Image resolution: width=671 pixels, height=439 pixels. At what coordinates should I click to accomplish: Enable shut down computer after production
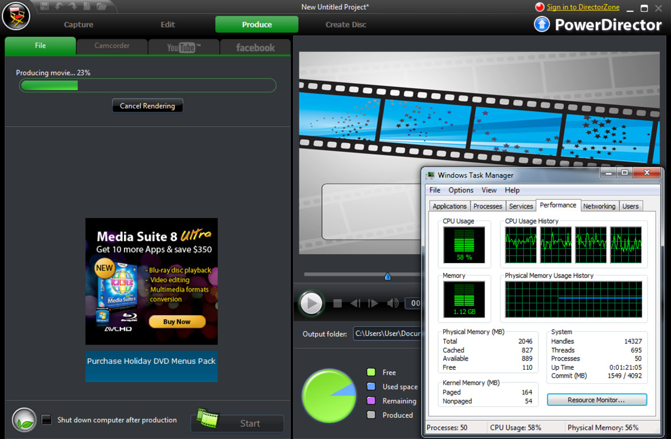coord(46,420)
